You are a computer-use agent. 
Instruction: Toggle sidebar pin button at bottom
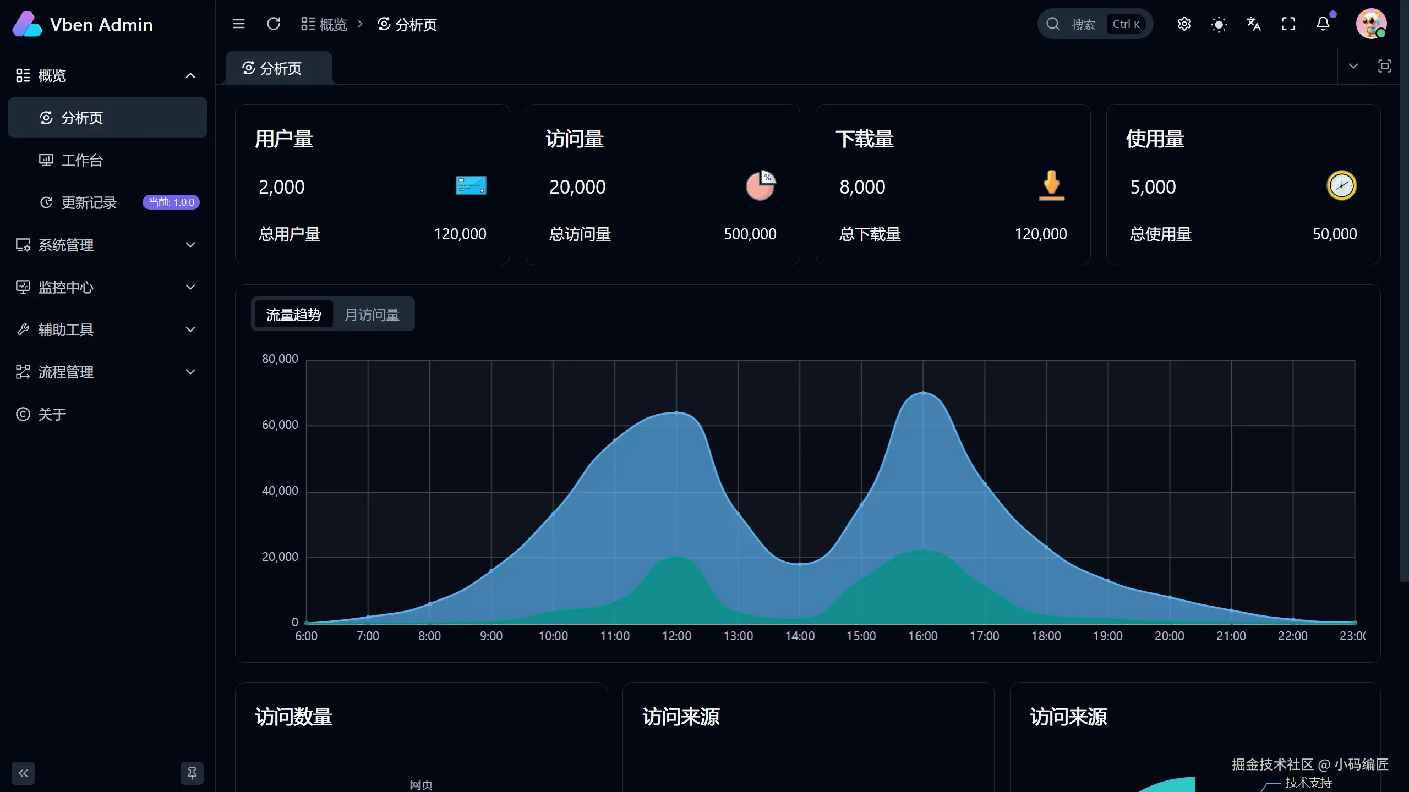[192, 773]
